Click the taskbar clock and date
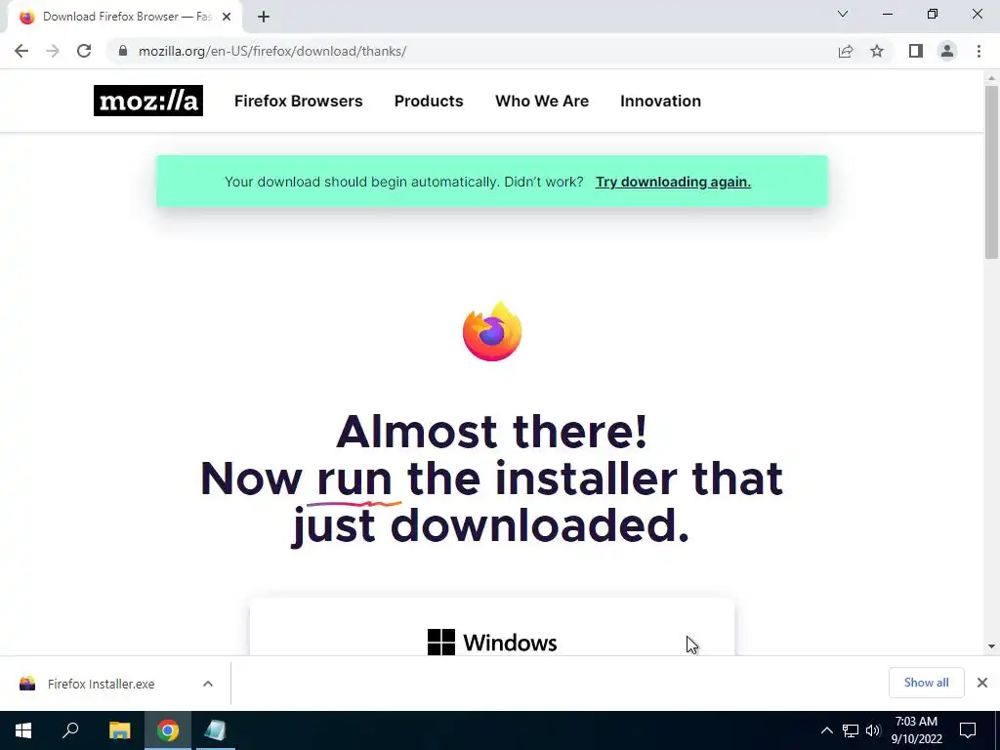Viewport: 1000px width, 750px height. click(916, 730)
